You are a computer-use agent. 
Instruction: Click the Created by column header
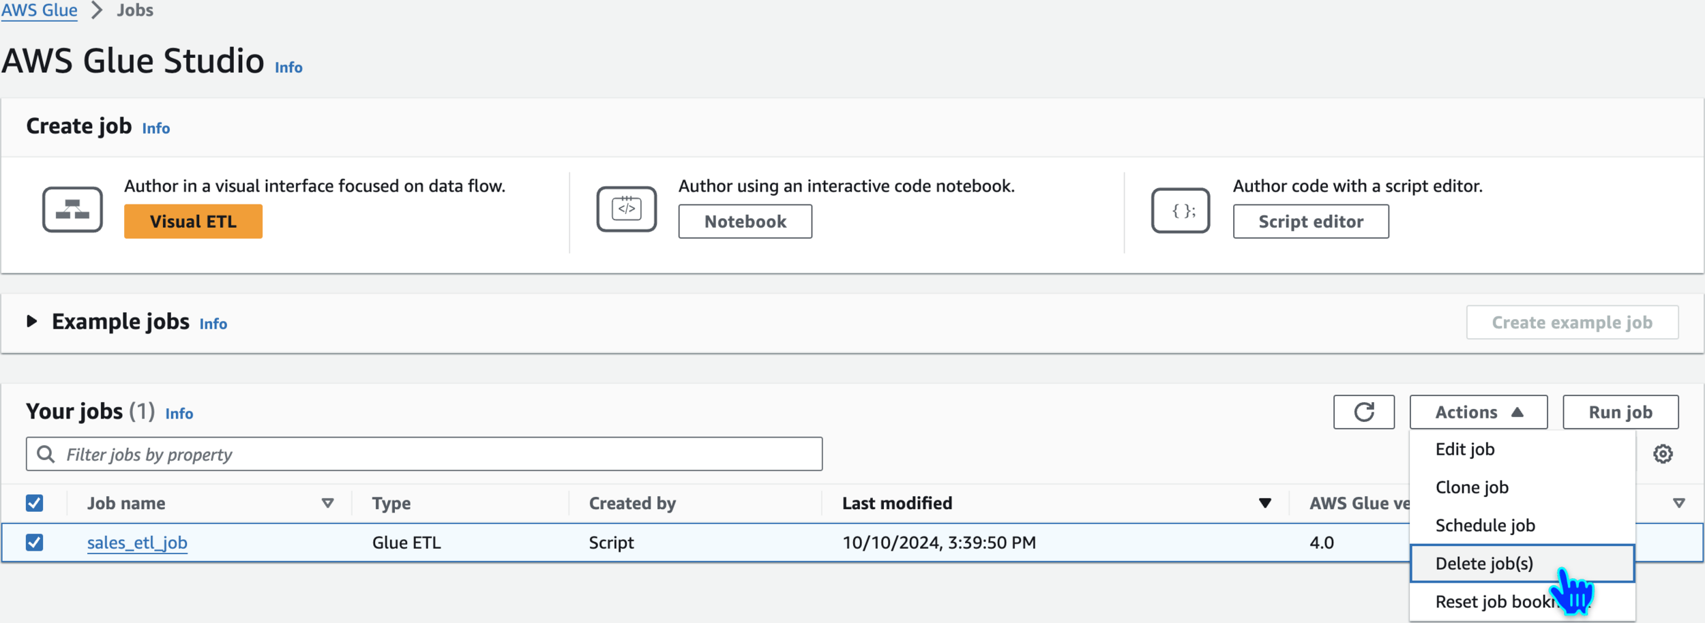[632, 503]
